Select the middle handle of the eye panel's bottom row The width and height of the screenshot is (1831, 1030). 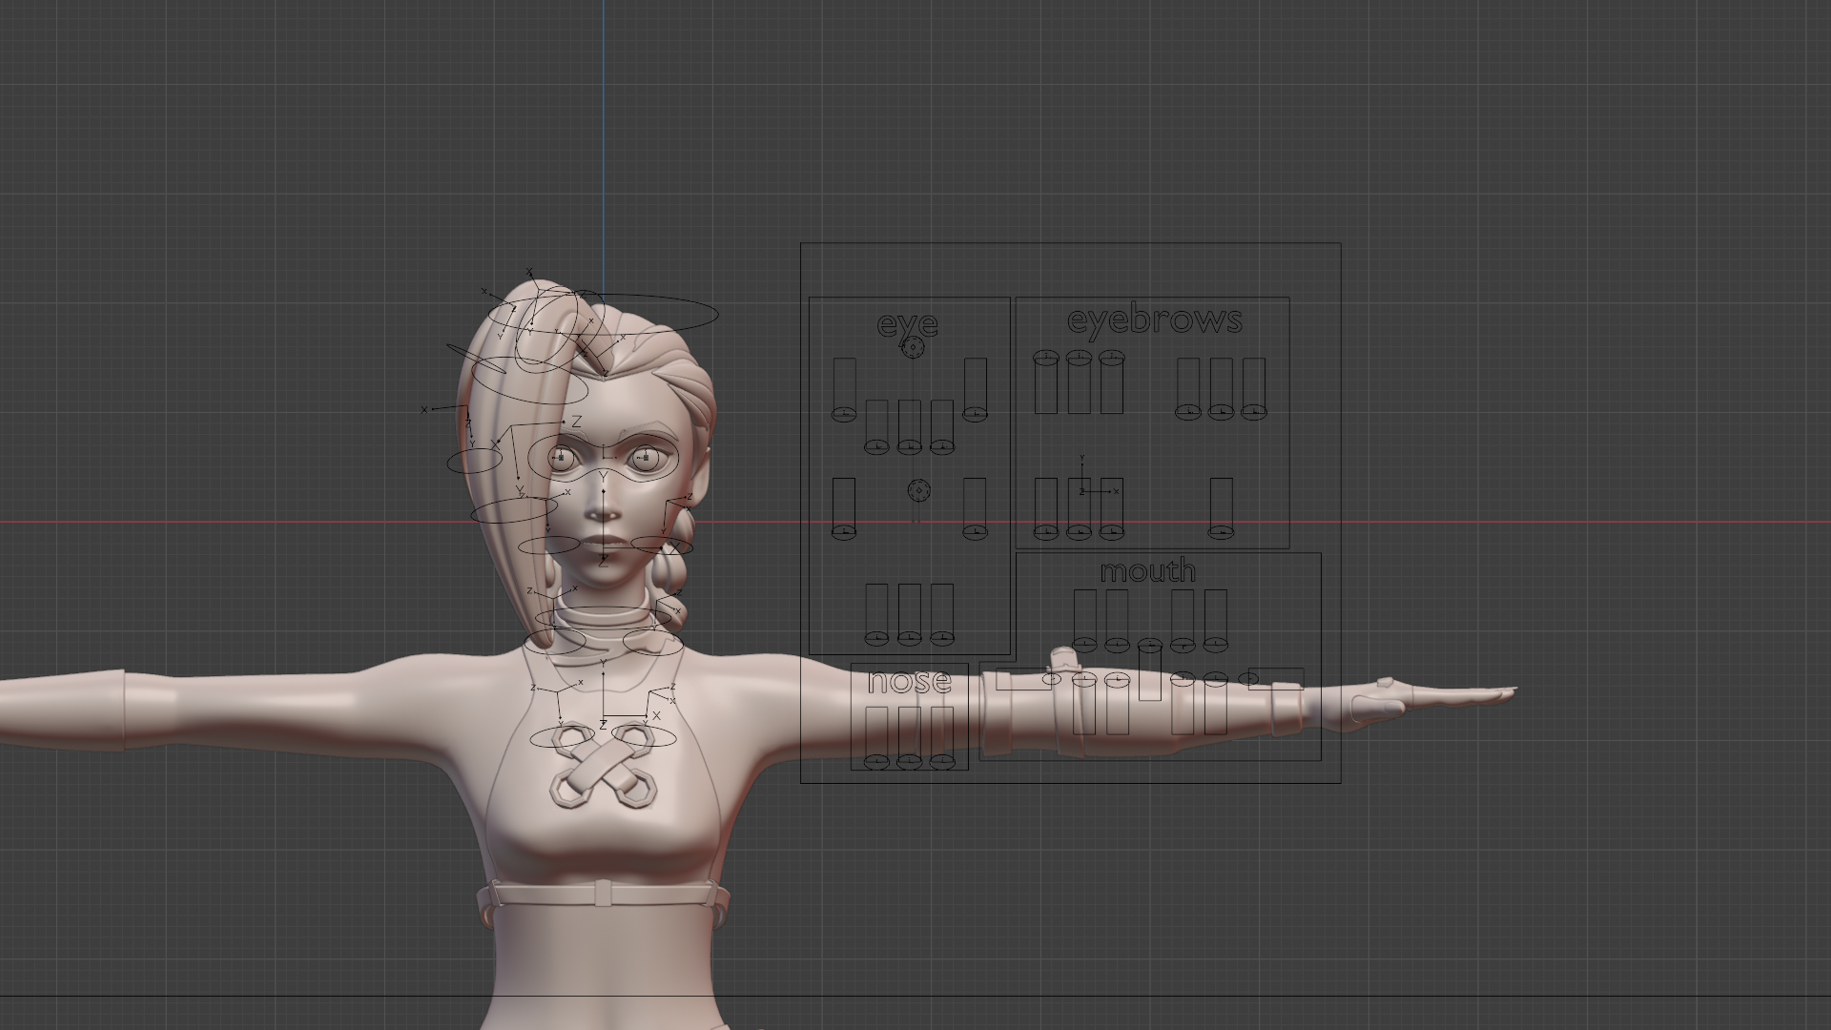909,637
